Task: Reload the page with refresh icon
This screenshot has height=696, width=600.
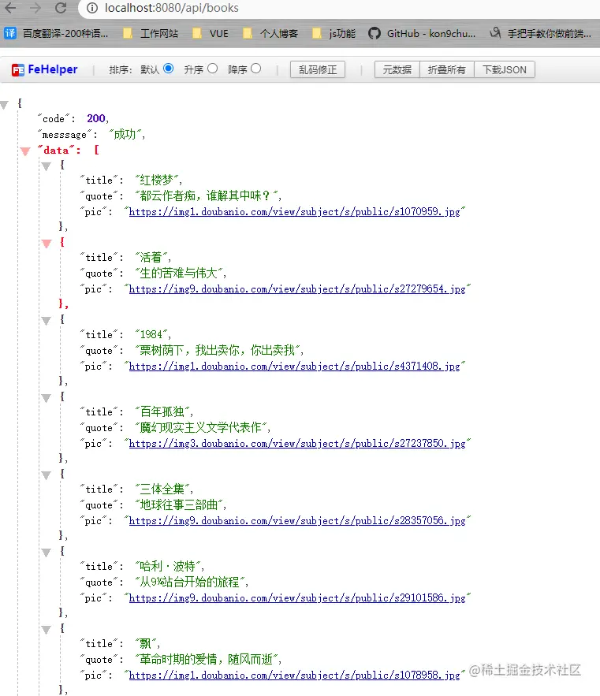Action: (61, 8)
